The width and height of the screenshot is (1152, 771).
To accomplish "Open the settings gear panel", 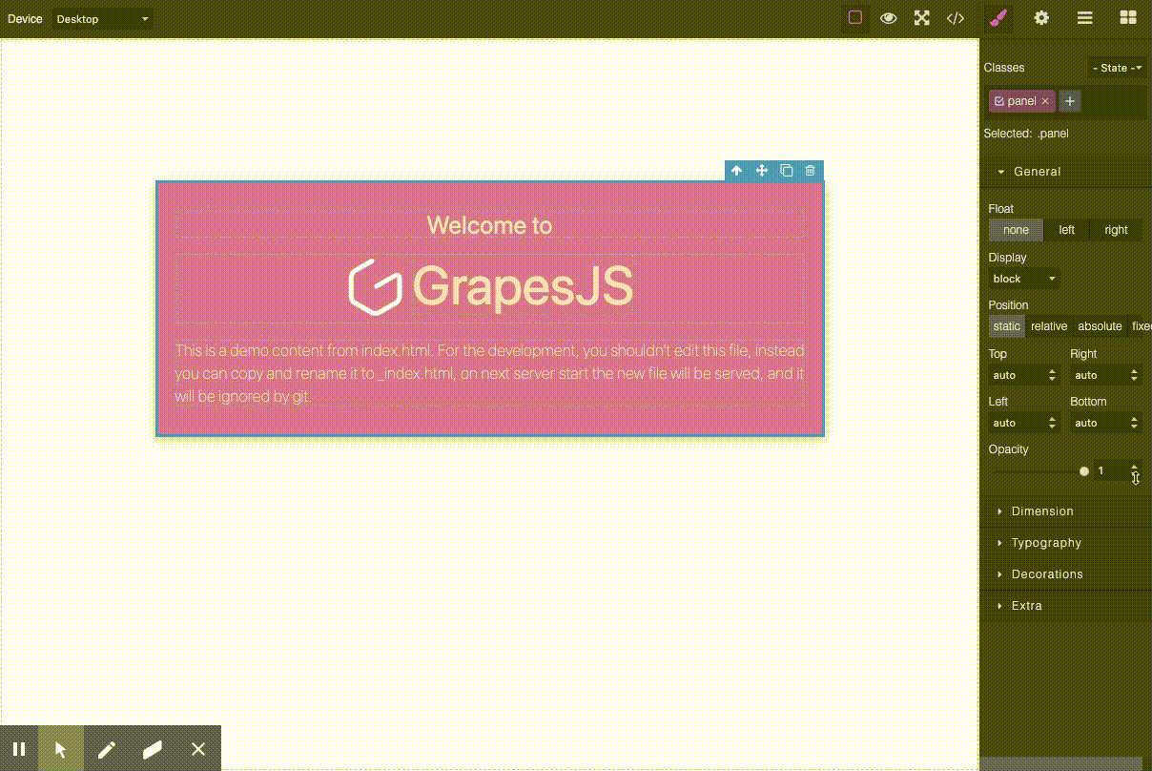I will (x=1041, y=18).
